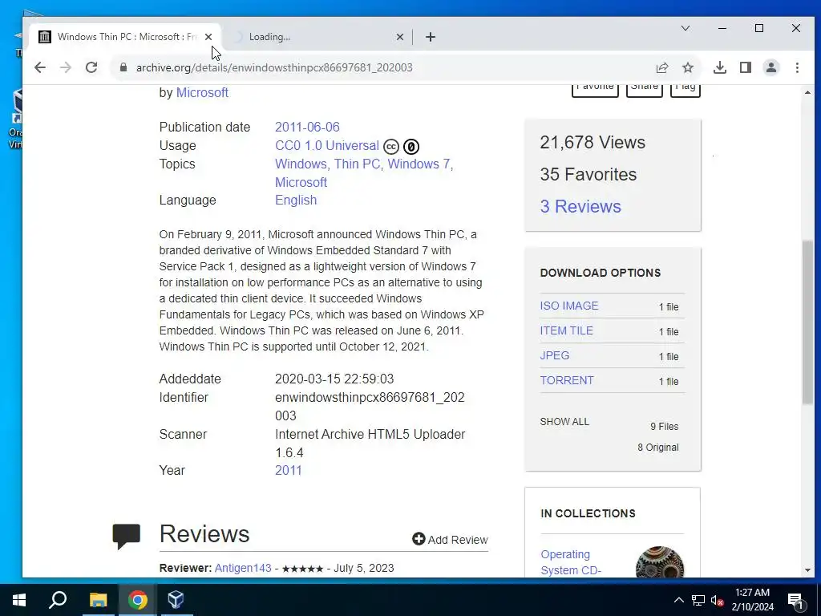
Task: Jump to 3 Reviews link
Action: 580,206
